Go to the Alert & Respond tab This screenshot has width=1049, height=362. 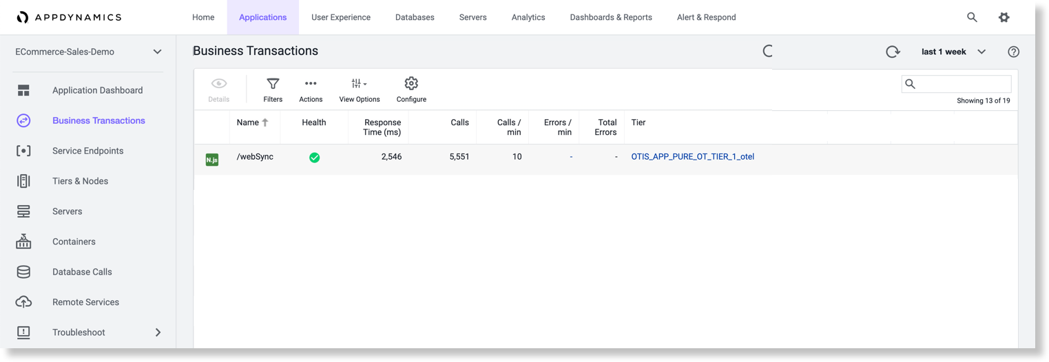coord(706,17)
